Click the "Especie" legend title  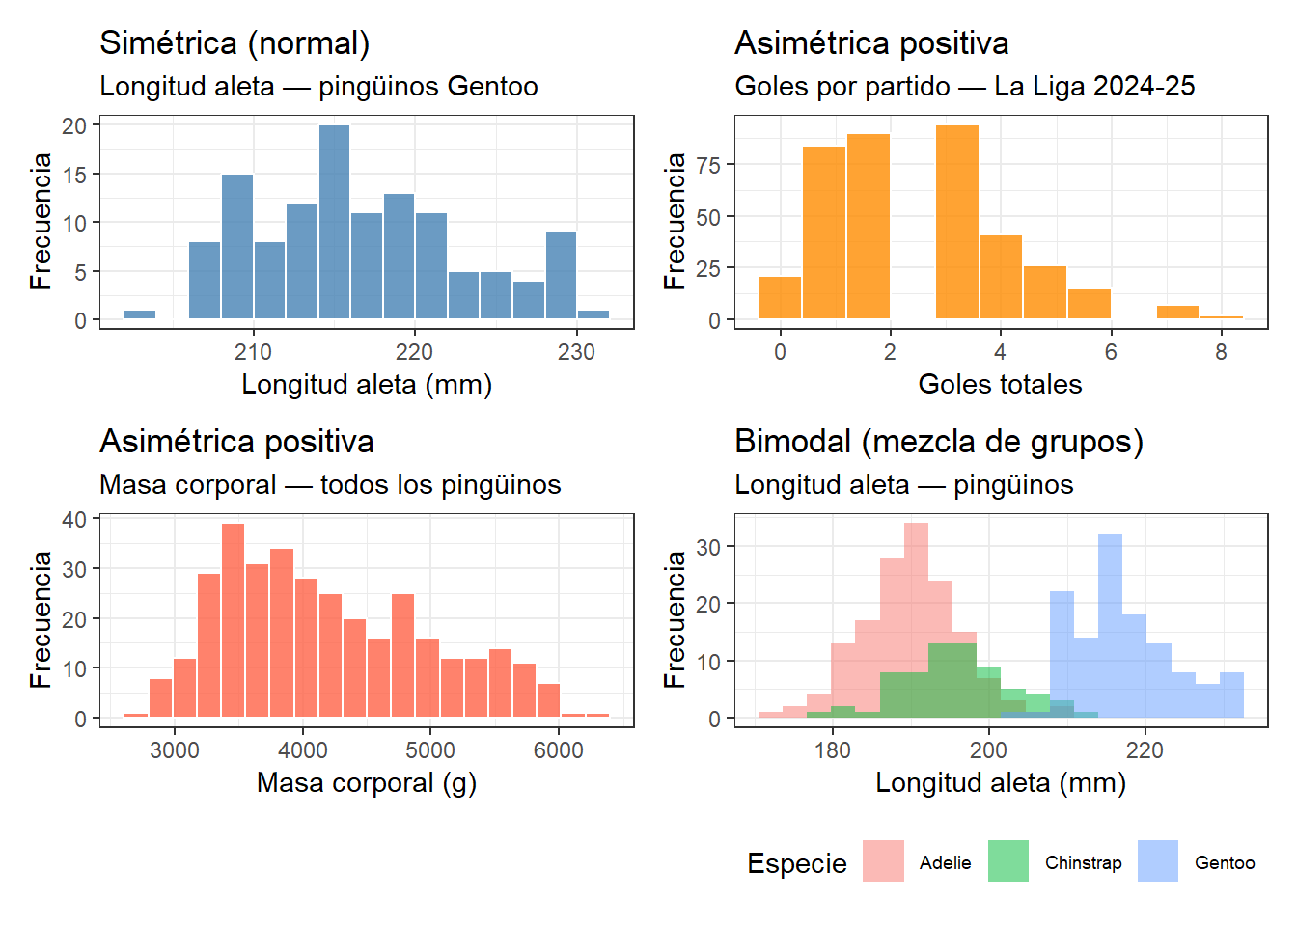(x=797, y=863)
